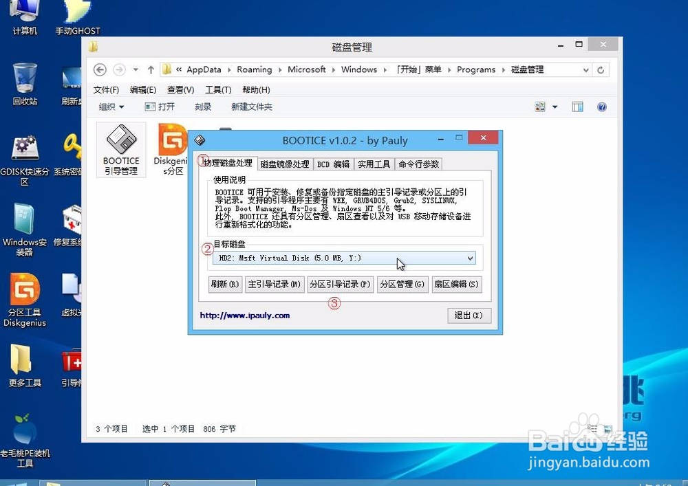Select the 虚拟 document desktop icon
688x486 pixels.
point(71,295)
